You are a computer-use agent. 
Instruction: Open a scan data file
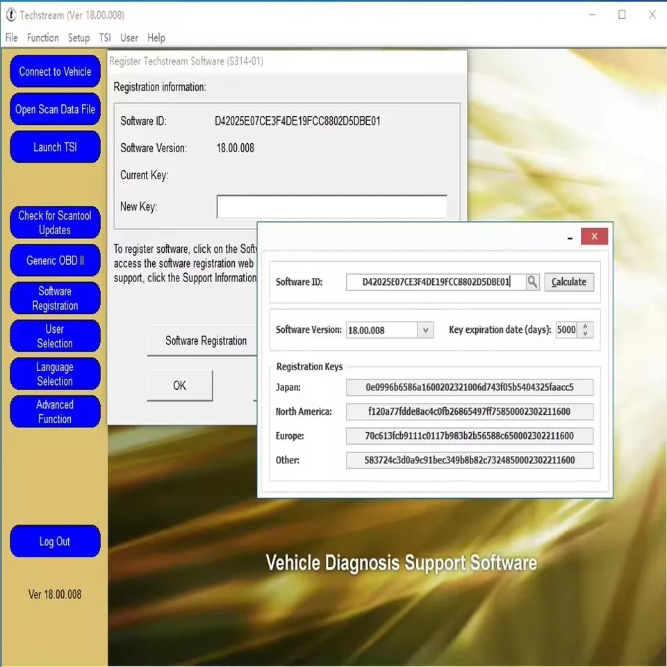click(x=55, y=109)
